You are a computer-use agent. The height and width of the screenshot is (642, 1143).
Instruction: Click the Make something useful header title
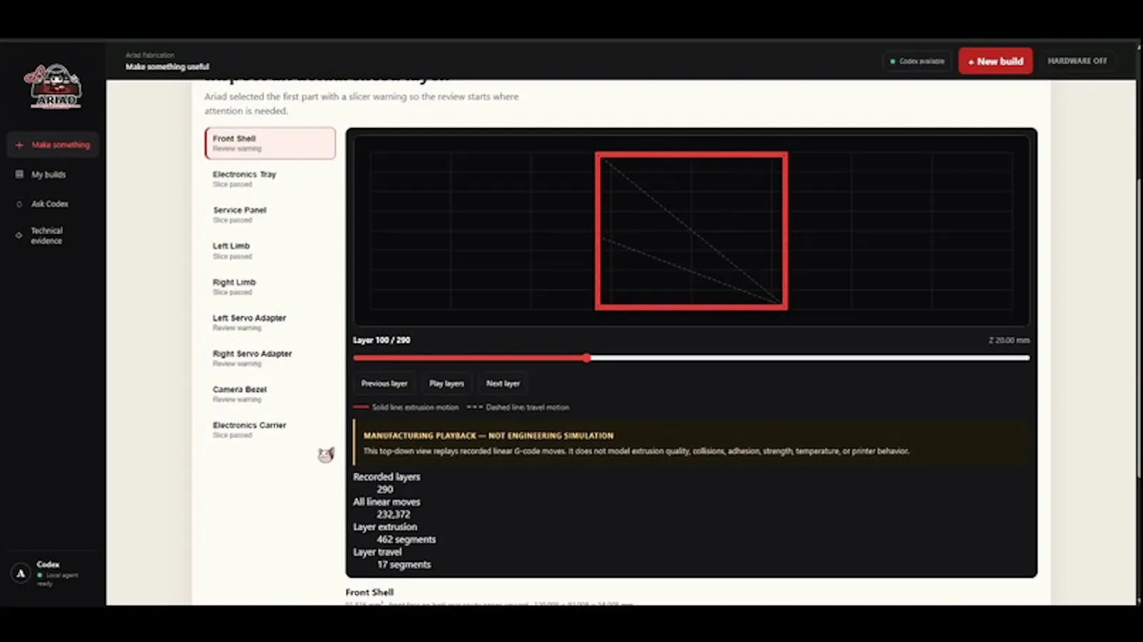167,66
